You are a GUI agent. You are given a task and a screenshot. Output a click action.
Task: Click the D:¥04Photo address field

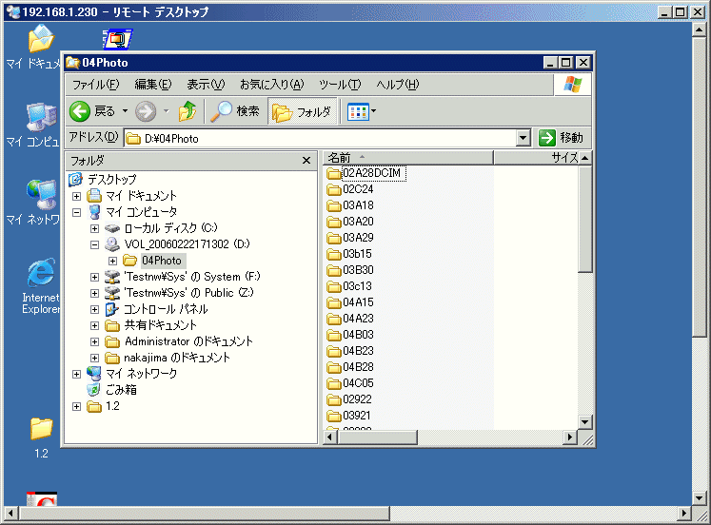[x=320, y=138]
